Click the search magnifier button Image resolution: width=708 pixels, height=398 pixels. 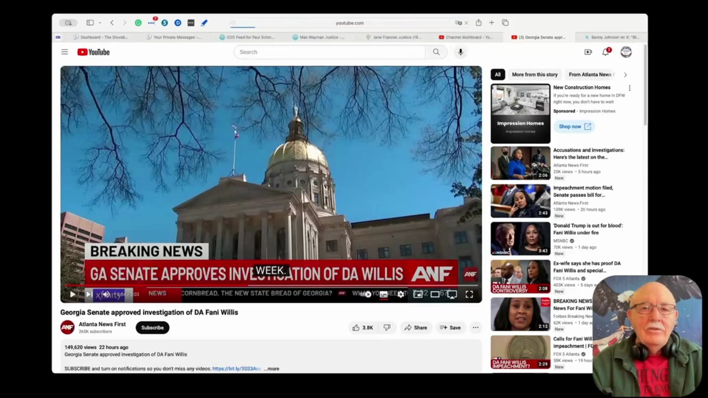click(x=436, y=52)
